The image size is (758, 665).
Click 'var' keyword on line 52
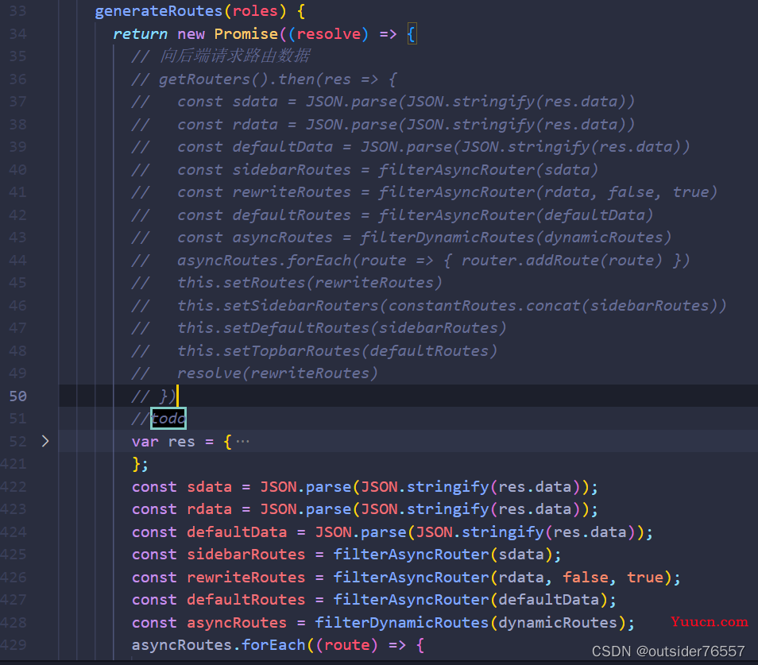pos(145,441)
